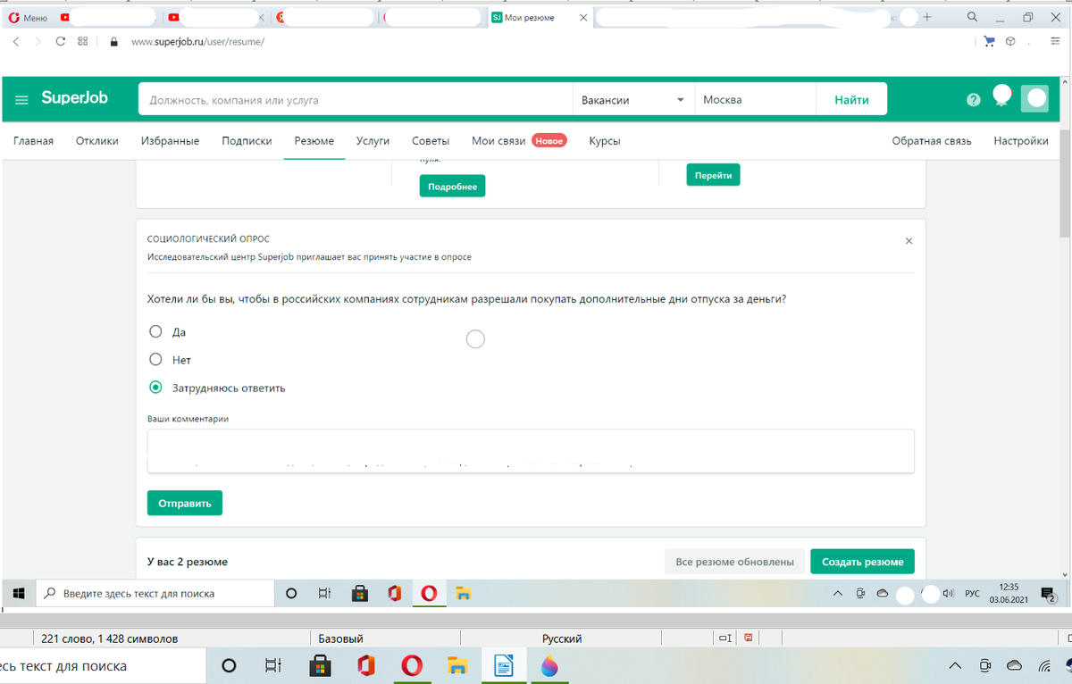Click the "Перейти" button

click(713, 175)
